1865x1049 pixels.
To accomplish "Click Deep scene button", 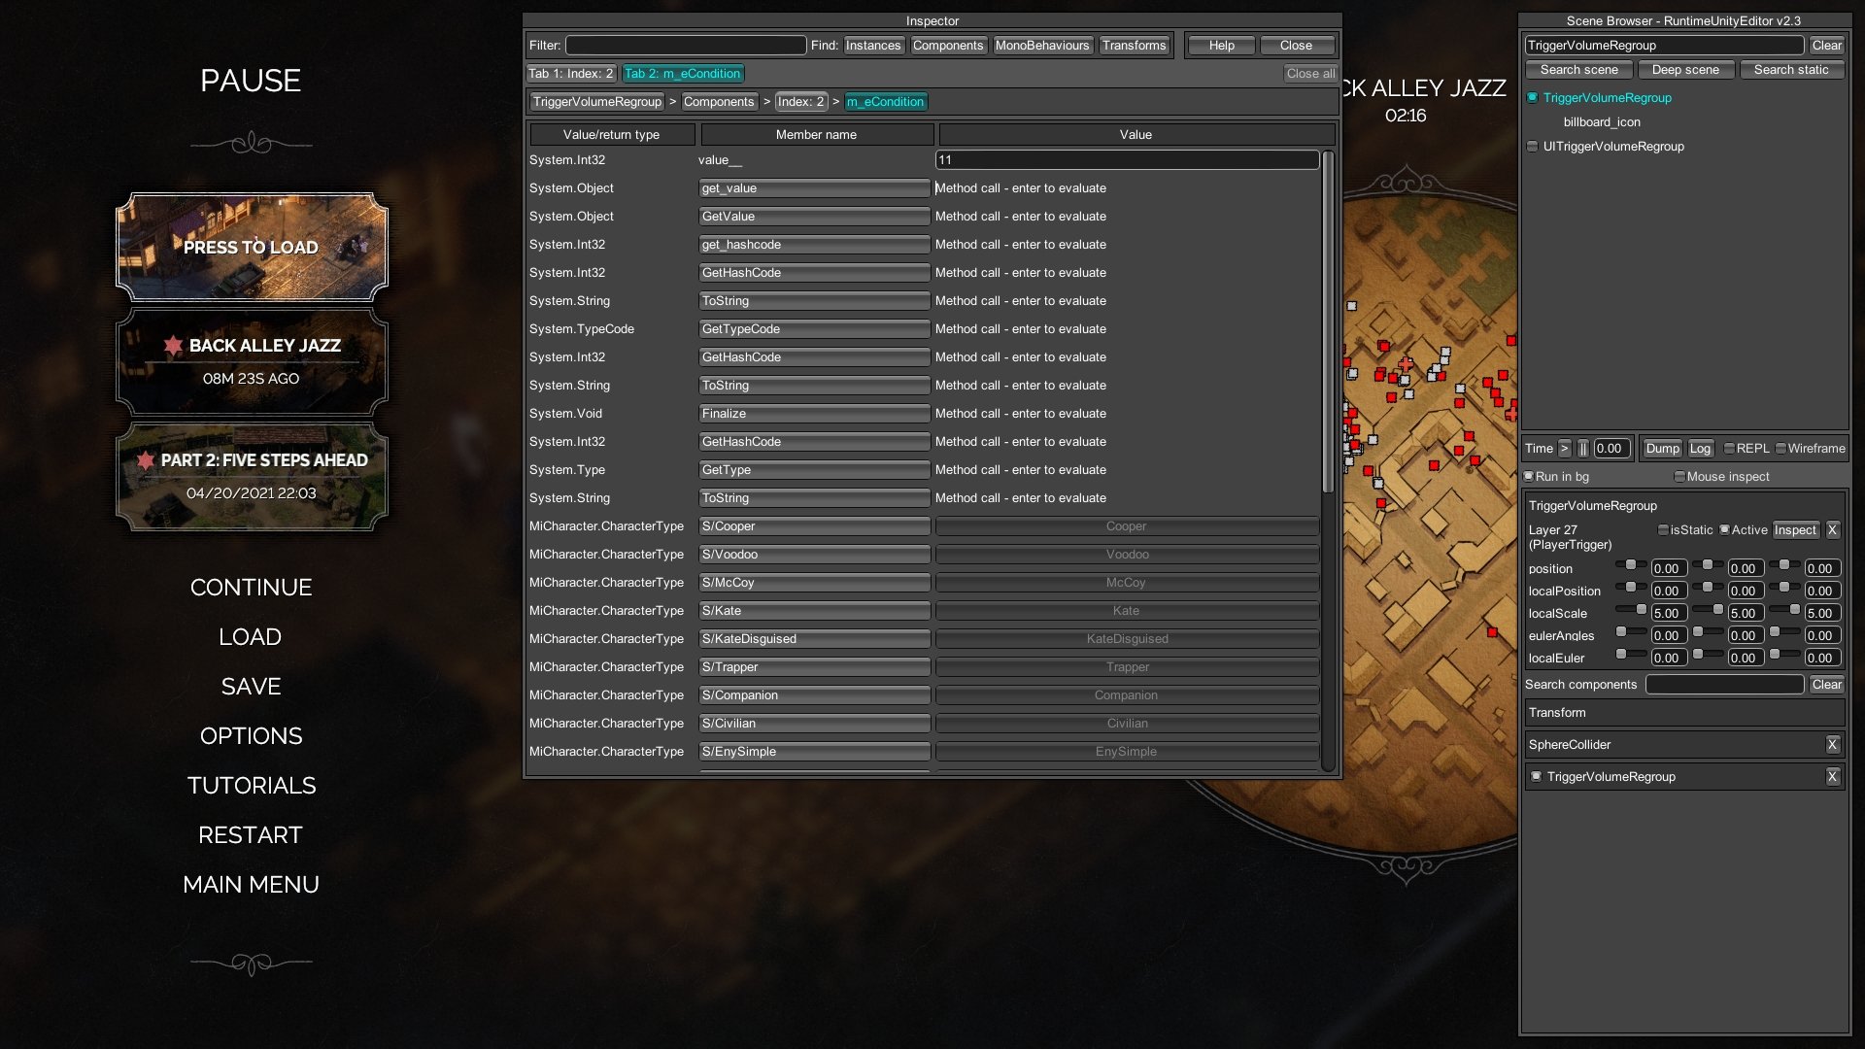I will point(1685,69).
